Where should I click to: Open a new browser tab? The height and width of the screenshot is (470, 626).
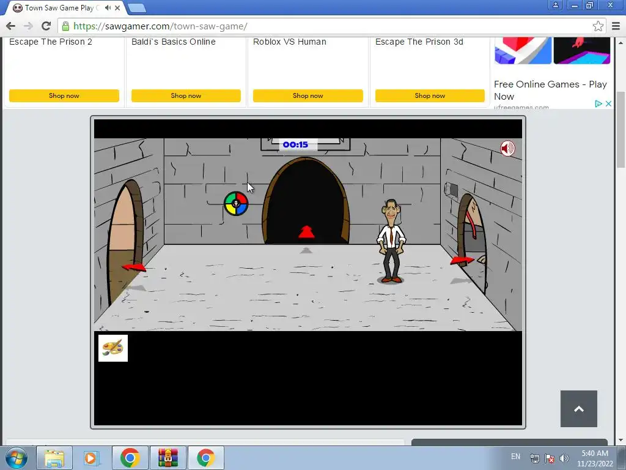(x=137, y=7)
